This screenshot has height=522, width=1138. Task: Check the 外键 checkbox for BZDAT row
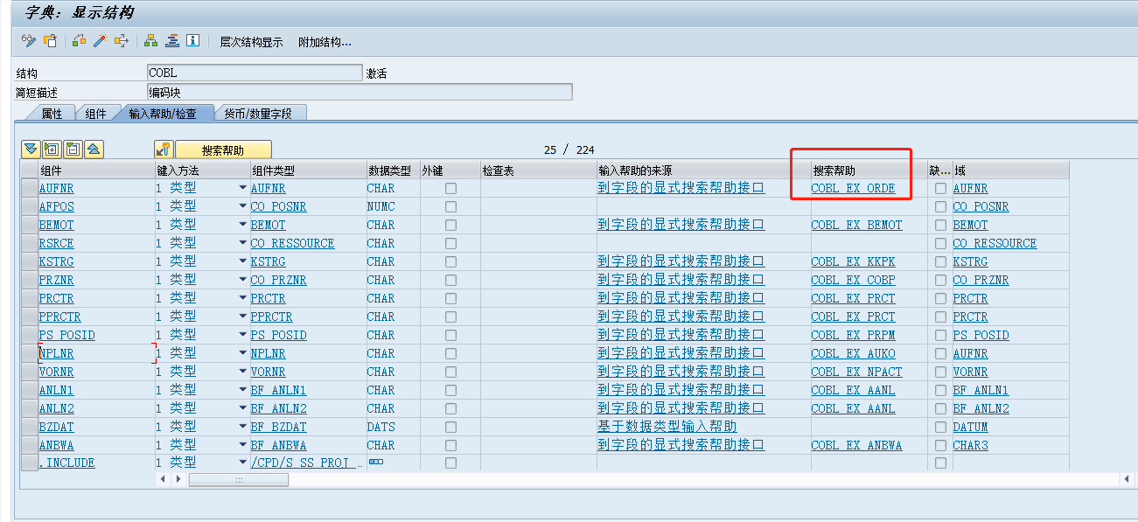click(x=450, y=426)
